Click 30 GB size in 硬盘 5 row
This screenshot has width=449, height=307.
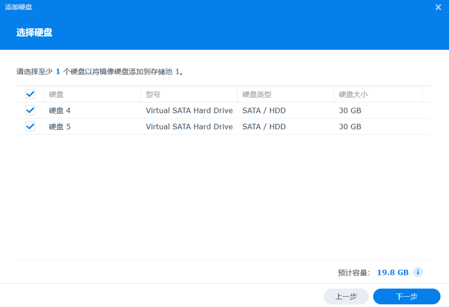350,127
